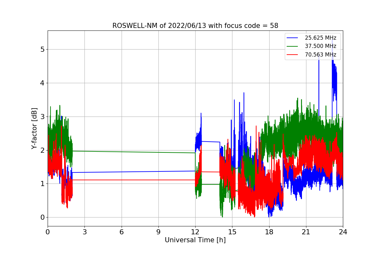The height and width of the screenshot is (254, 381).
Task: Select the 37.500 MHz legend label
Action: point(320,46)
